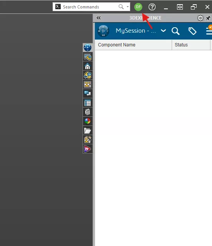This screenshot has width=212, height=246.
Task: Open the Help question mark icon
Action: [152, 7]
